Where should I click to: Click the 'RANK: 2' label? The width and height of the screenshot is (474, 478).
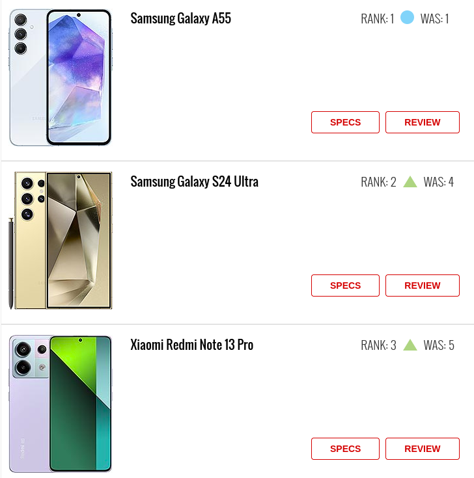pos(378,182)
